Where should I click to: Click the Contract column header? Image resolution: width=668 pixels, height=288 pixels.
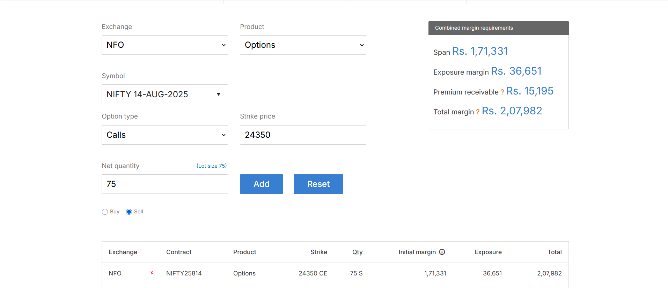(179, 252)
